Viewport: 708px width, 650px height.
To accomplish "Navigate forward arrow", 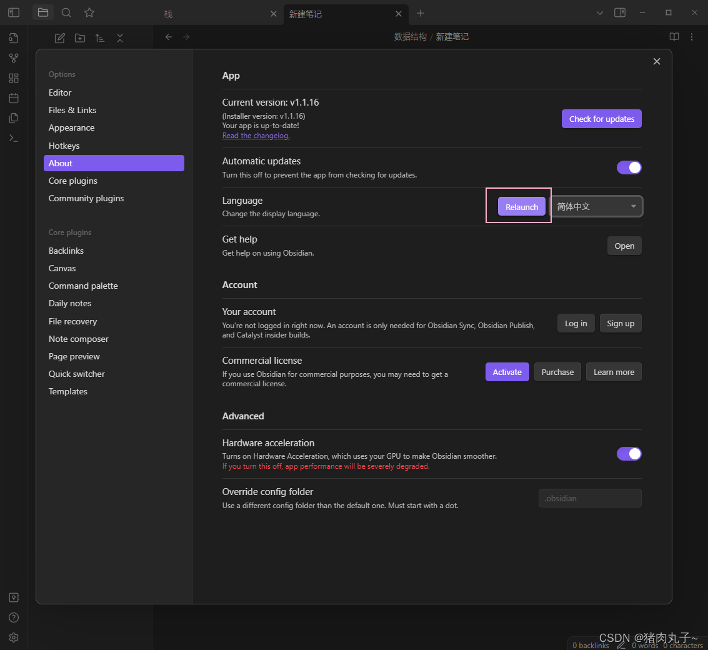I will pos(186,37).
